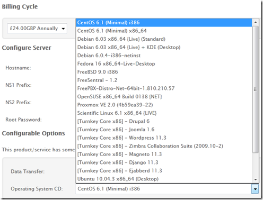Select Scientific Linux 6.1 x86_64 {LIVE}
The width and height of the screenshot is (263, 200).
point(164,113)
